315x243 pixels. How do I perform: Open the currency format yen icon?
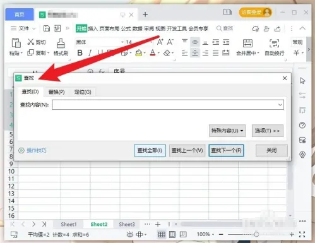(297, 52)
